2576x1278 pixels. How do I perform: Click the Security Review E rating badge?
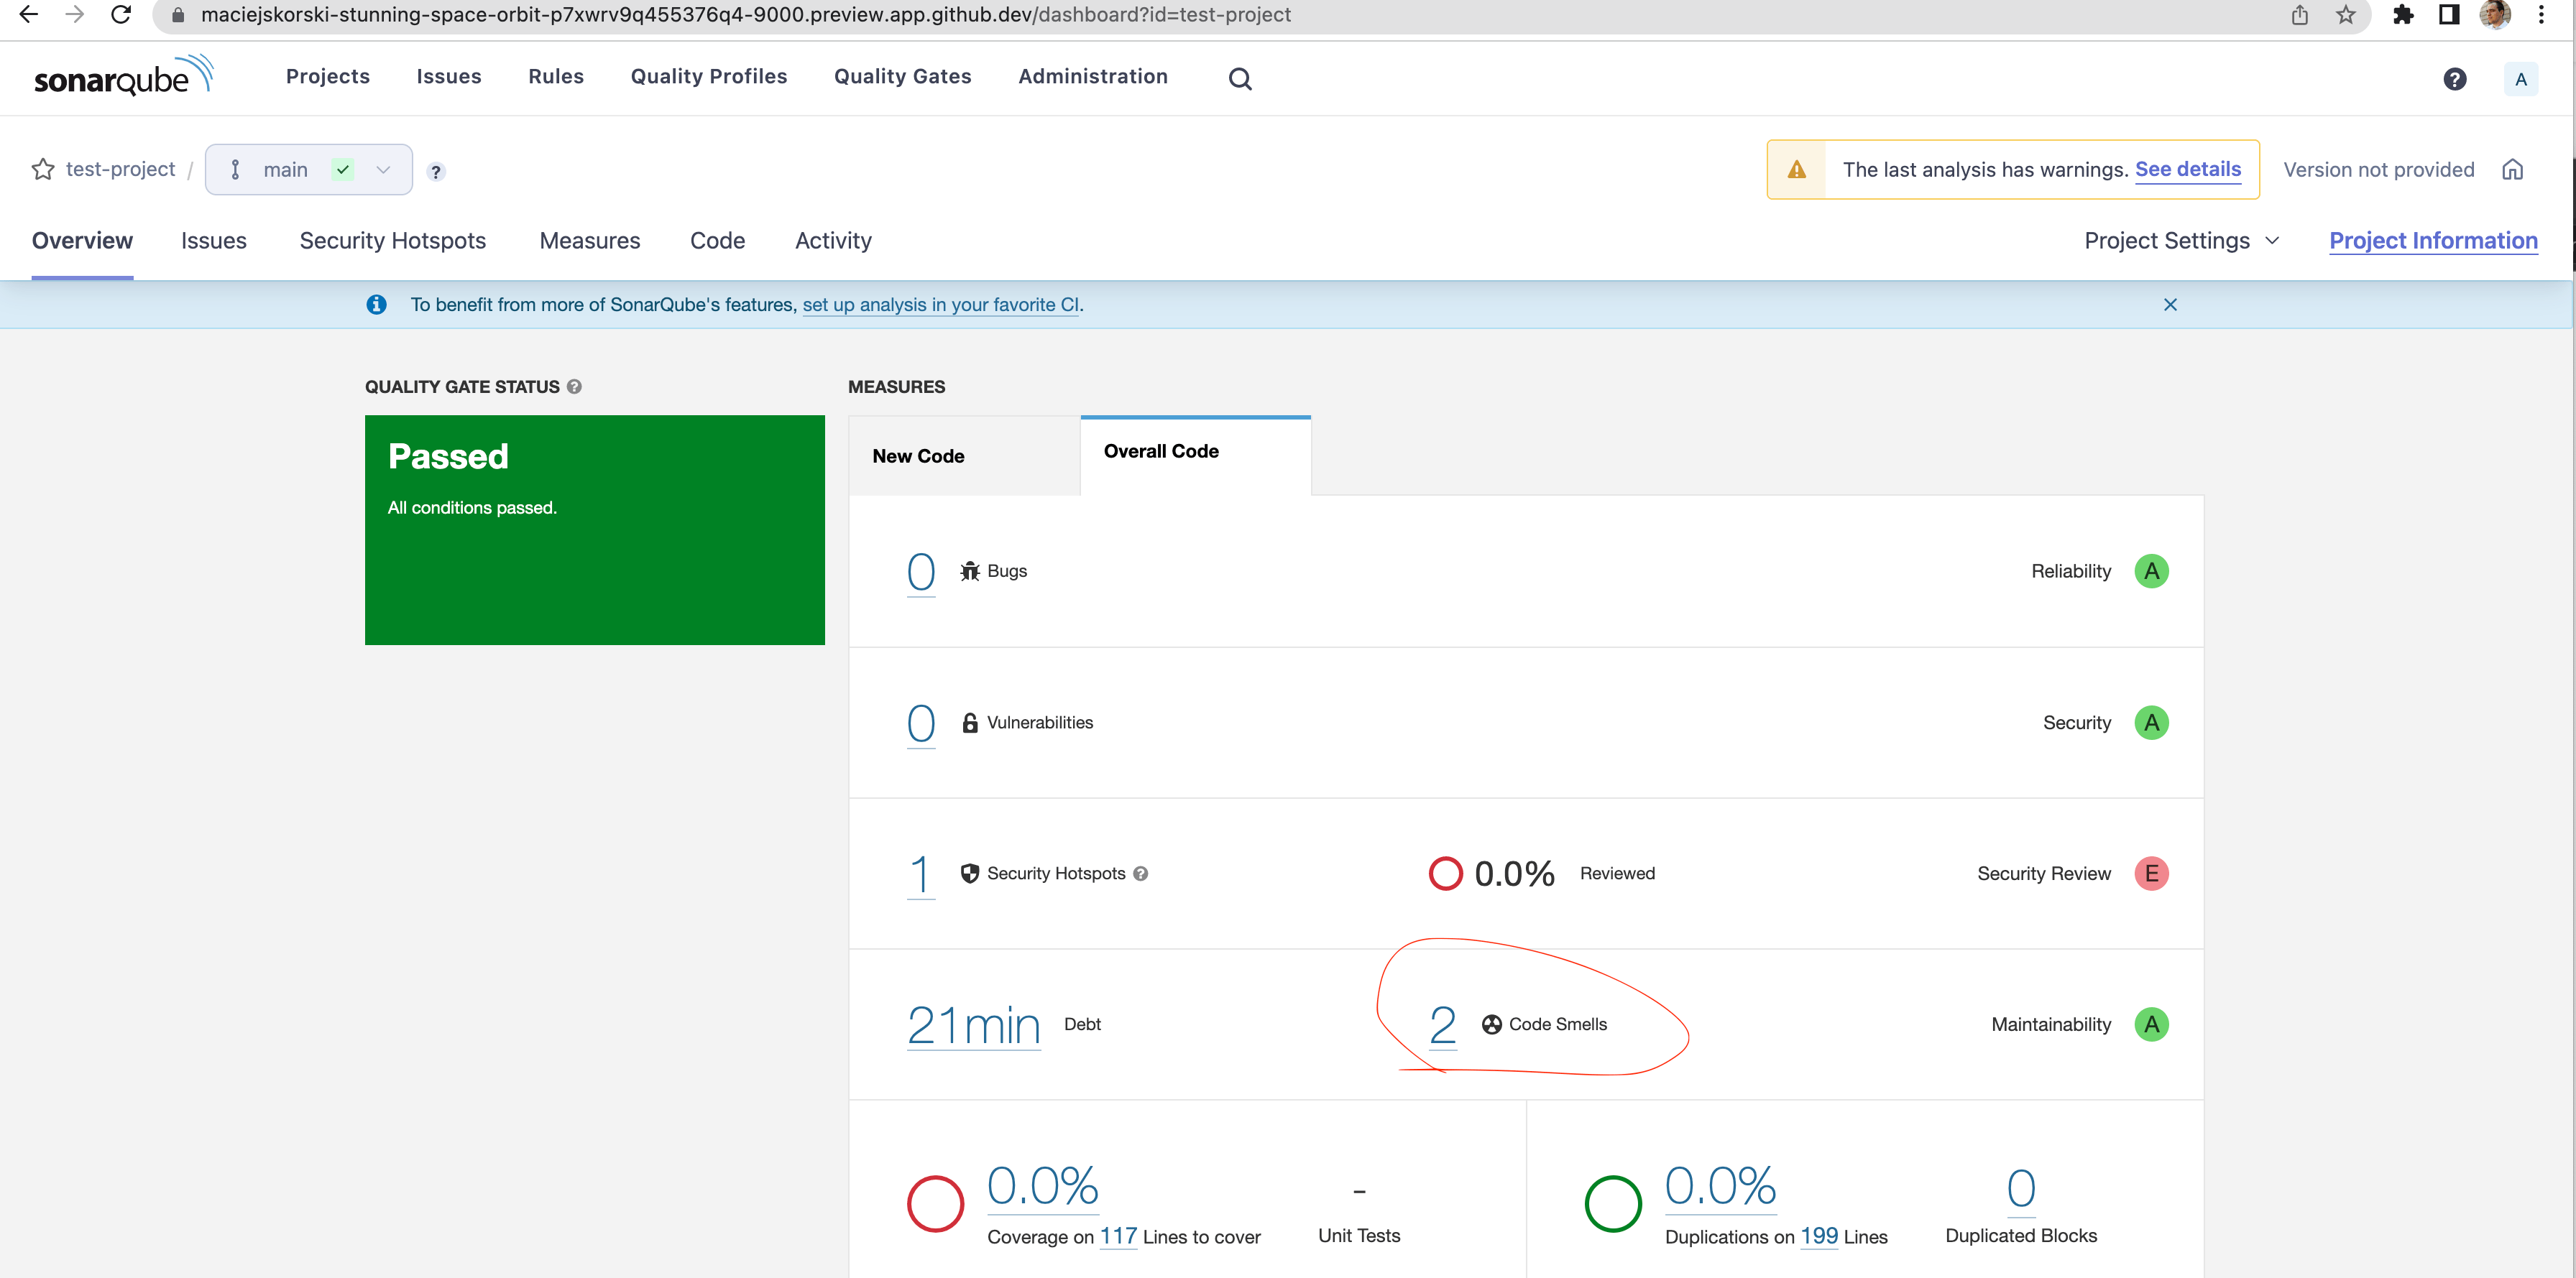(x=2150, y=874)
